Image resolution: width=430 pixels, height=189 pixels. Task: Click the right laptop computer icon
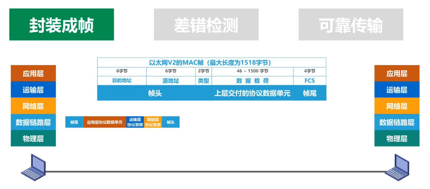pyautogui.click(x=397, y=168)
